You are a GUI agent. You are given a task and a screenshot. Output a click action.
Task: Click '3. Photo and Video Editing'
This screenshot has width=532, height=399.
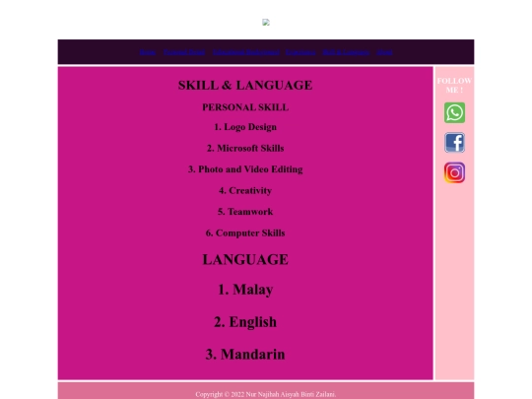point(245,169)
